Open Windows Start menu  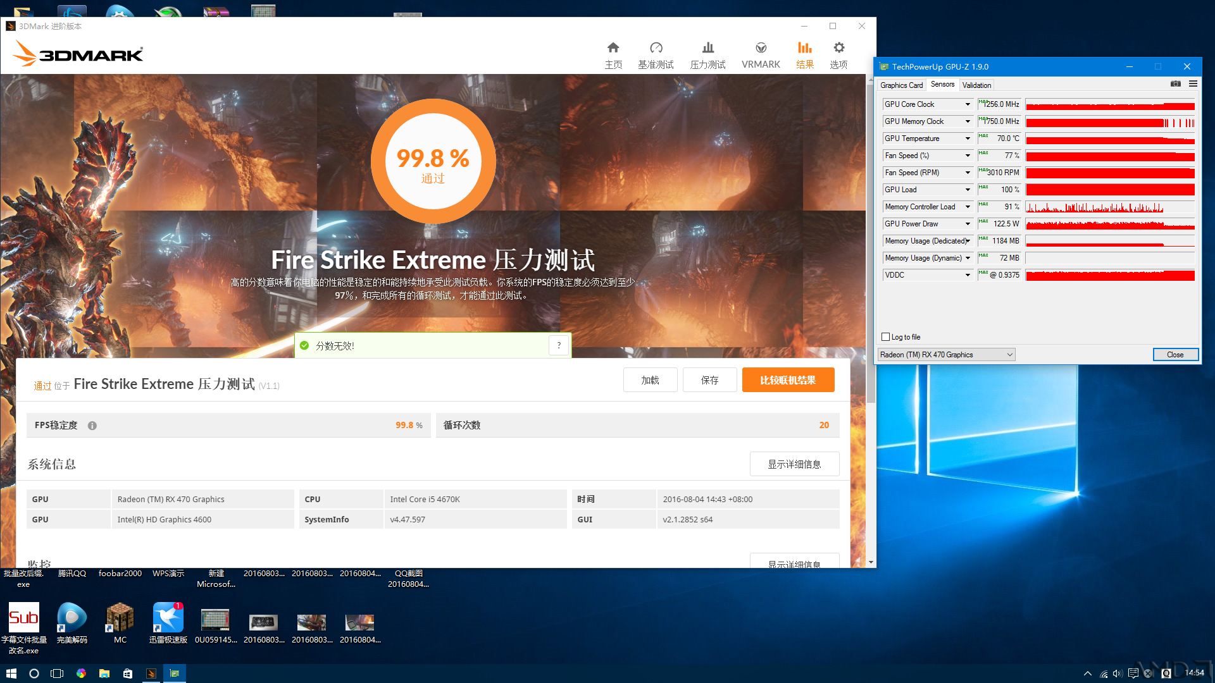click(x=11, y=674)
